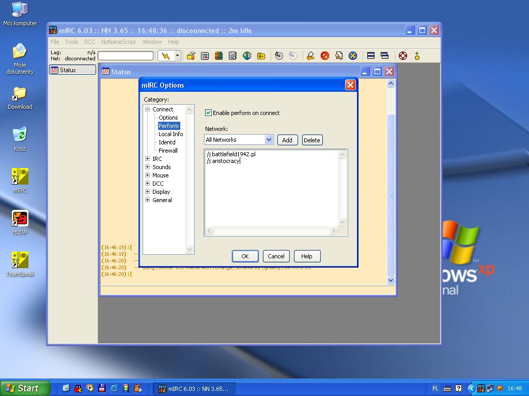Viewport: 529px width, 396px height.
Task: Expand the Sounds category tree node
Action: (x=148, y=167)
